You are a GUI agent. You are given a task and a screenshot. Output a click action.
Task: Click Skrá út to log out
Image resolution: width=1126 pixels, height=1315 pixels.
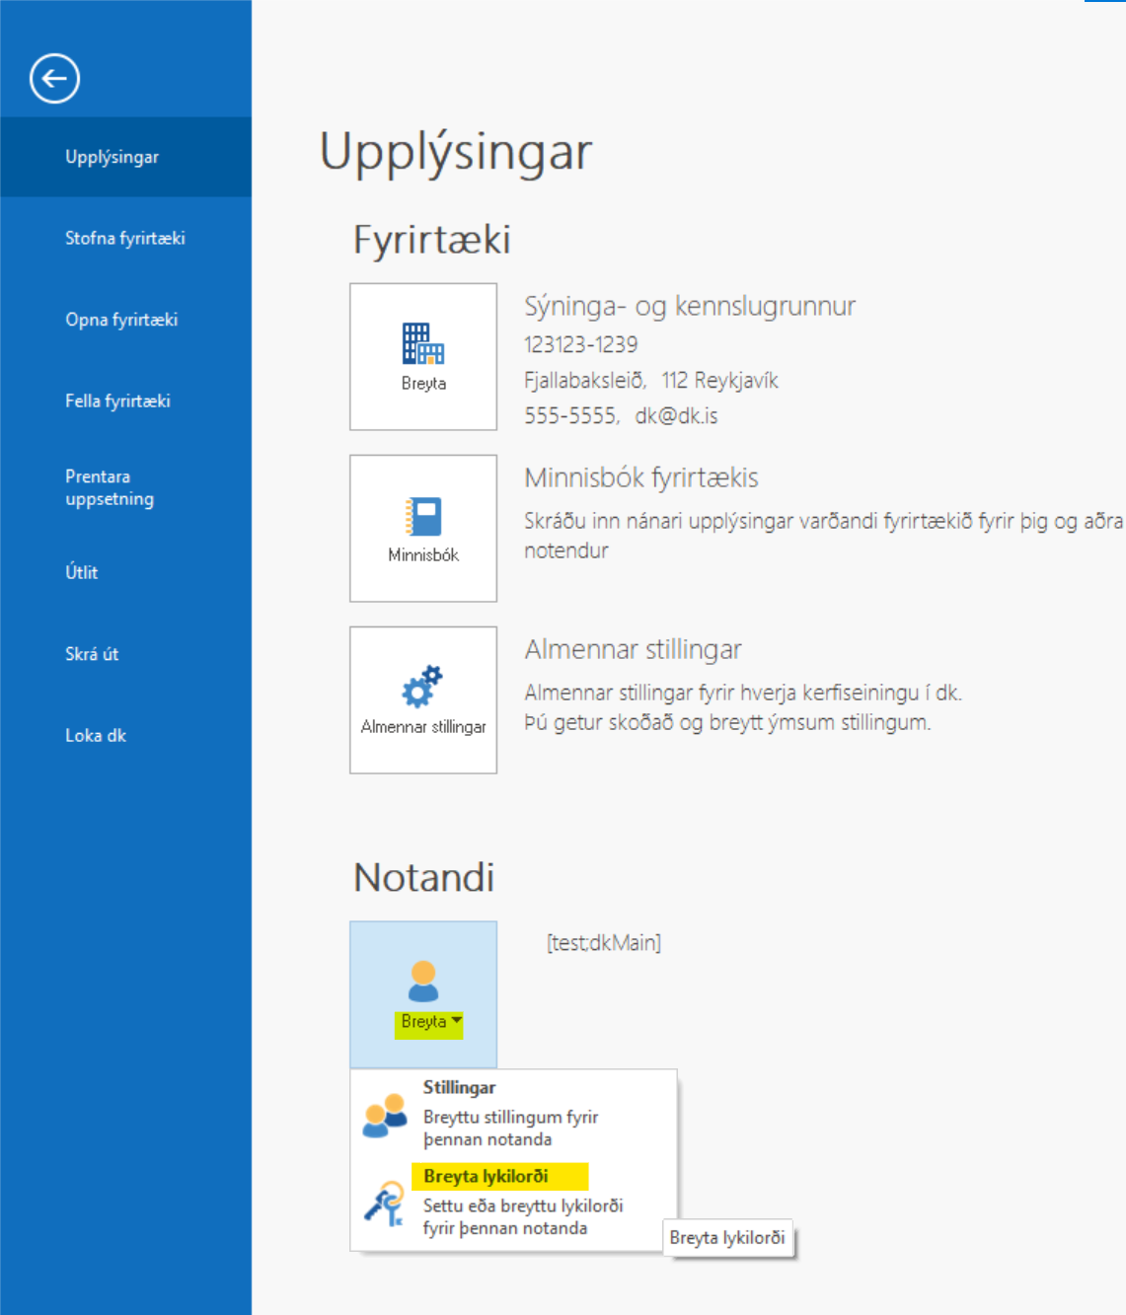click(x=92, y=654)
